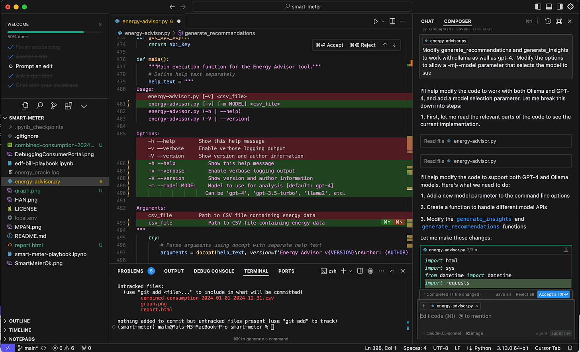This screenshot has width=580, height=352.
Task: Split the editor to the right
Action: 392,21
